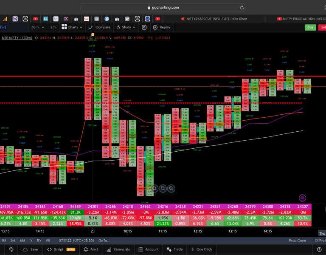This screenshot has height=255, width=326.
Task: Click the 81.3K green cell in the table
Action: 75,212
